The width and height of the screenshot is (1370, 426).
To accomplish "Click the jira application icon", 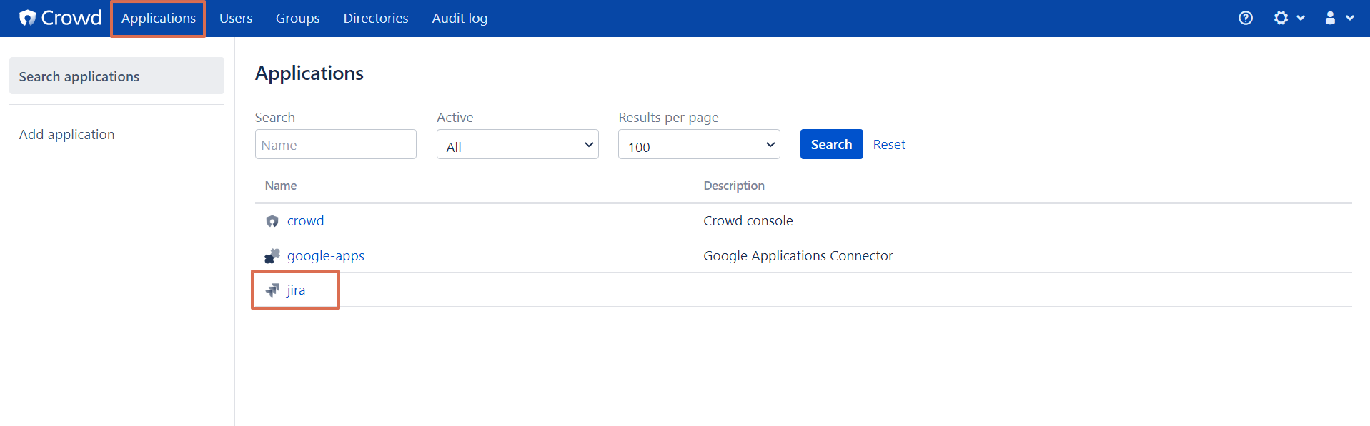I will [272, 290].
